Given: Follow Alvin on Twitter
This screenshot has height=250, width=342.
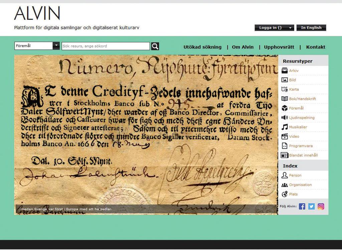Looking at the screenshot, I should 312,206.
